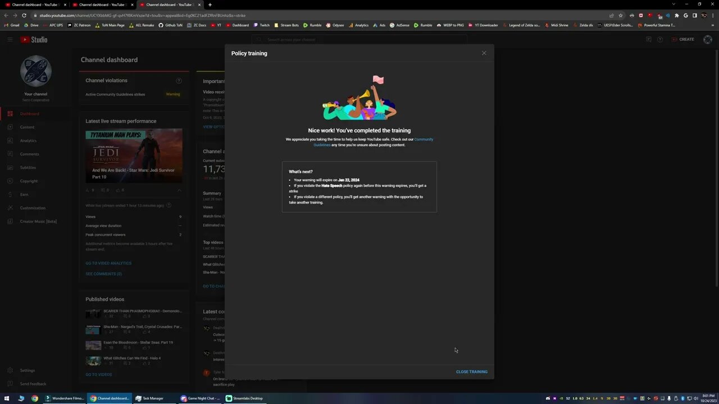This screenshot has height=404, width=719.
Task: Click the Jedi Survivor live stream thumbnail
Action: pyautogui.click(x=134, y=157)
